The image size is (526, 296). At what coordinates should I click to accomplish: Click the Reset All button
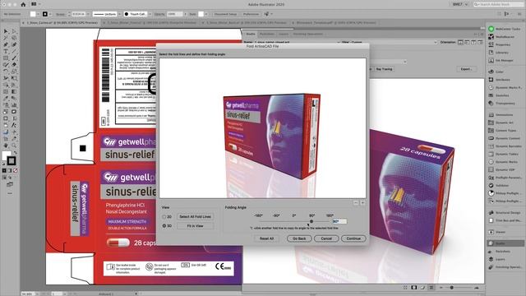coord(266,238)
